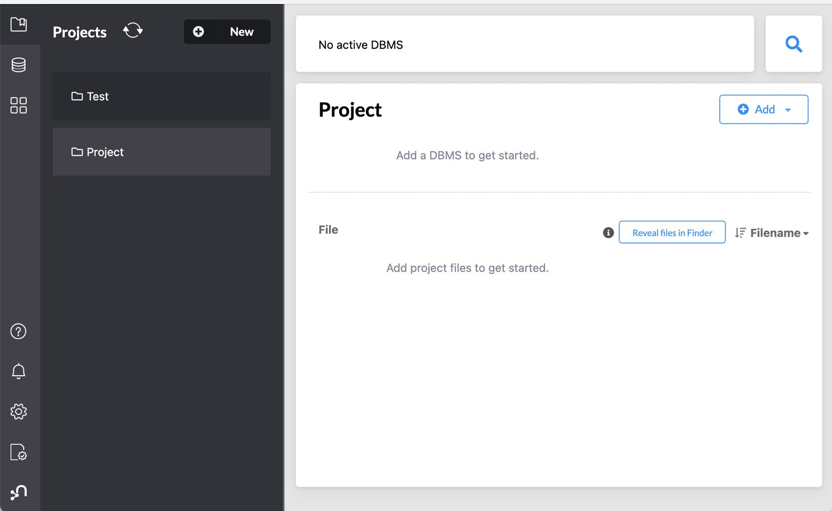Click the blue search magnifier button
Viewport: 832px width, 511px height.
click(x=794, y=44)
